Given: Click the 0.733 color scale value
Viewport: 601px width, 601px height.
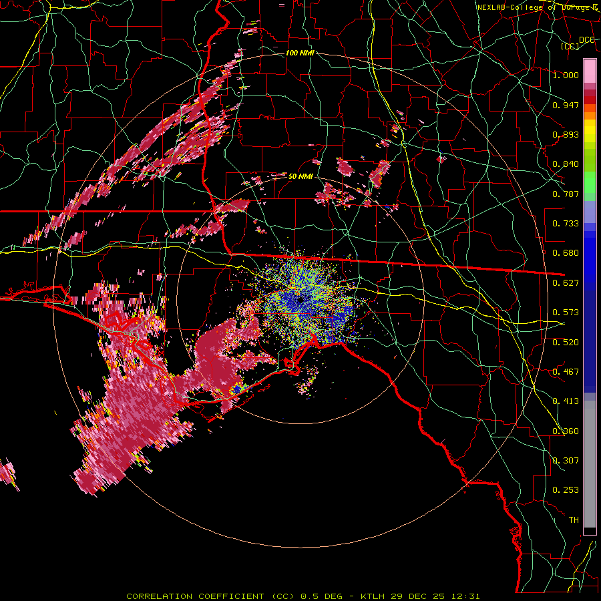Looking at the screenshot, I should [x=566, y=224].
